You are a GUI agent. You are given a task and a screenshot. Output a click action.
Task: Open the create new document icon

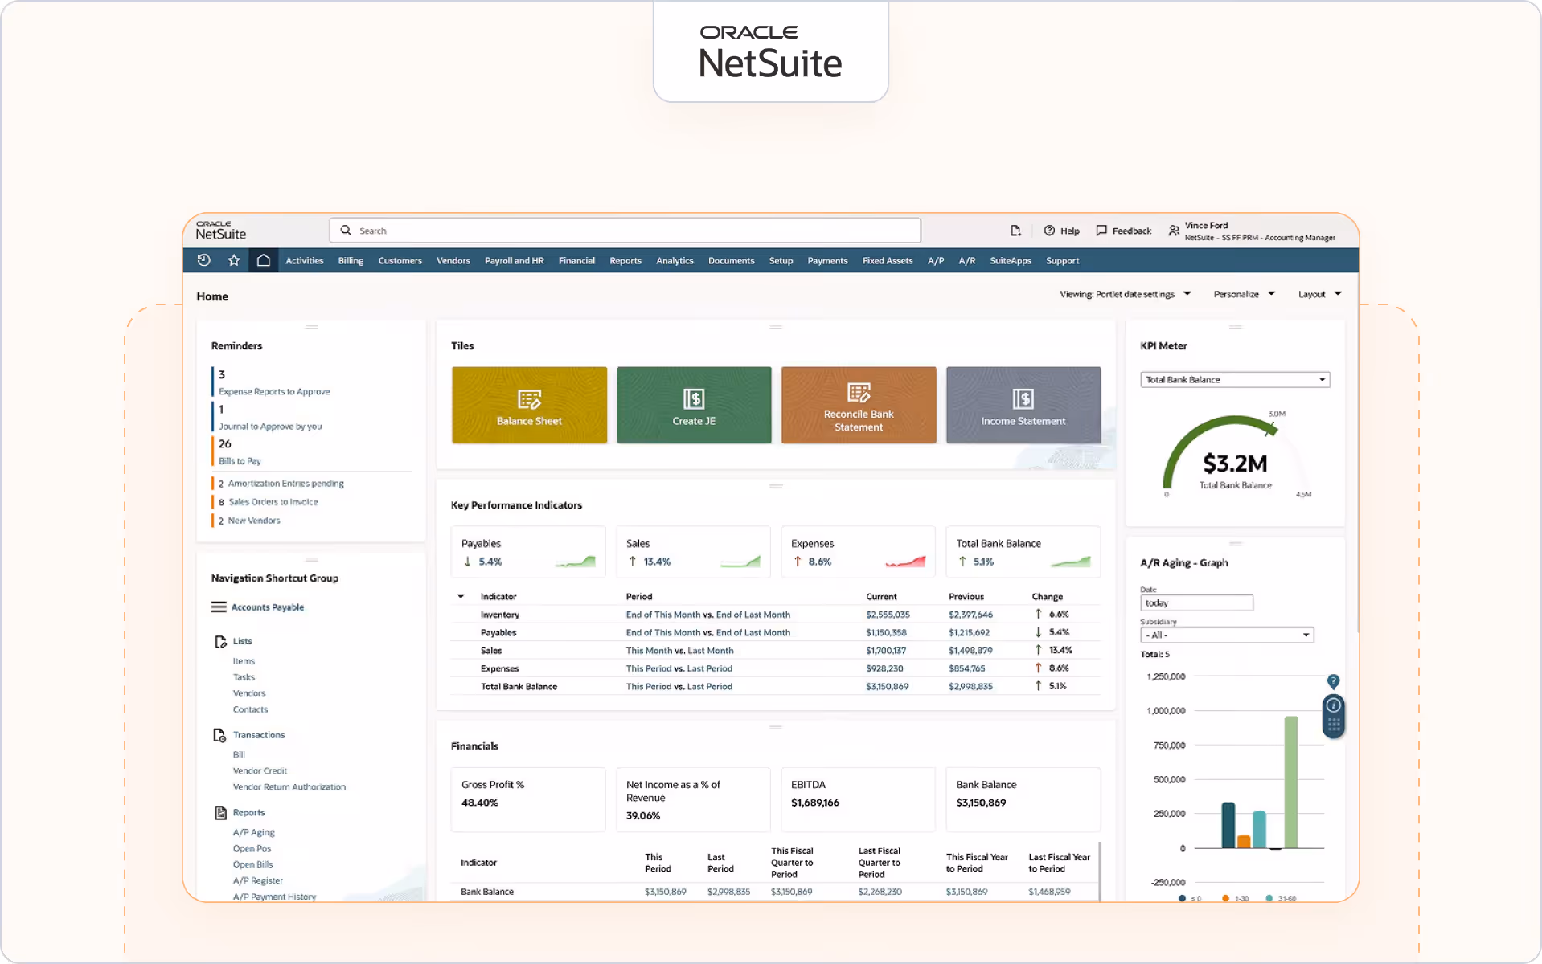1015,231
